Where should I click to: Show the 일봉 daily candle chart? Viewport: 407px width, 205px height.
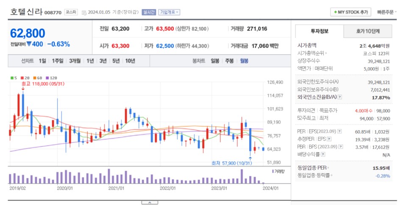click(x=215, y=61)
